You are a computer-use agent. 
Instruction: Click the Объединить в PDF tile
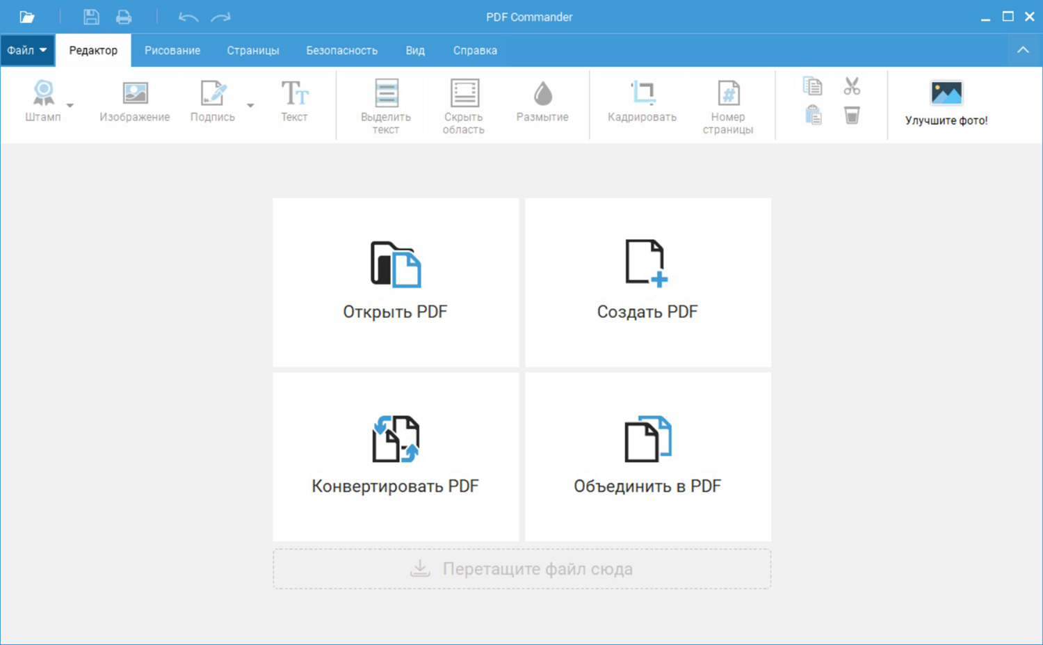pyautogui.click(x=648, y=457)
